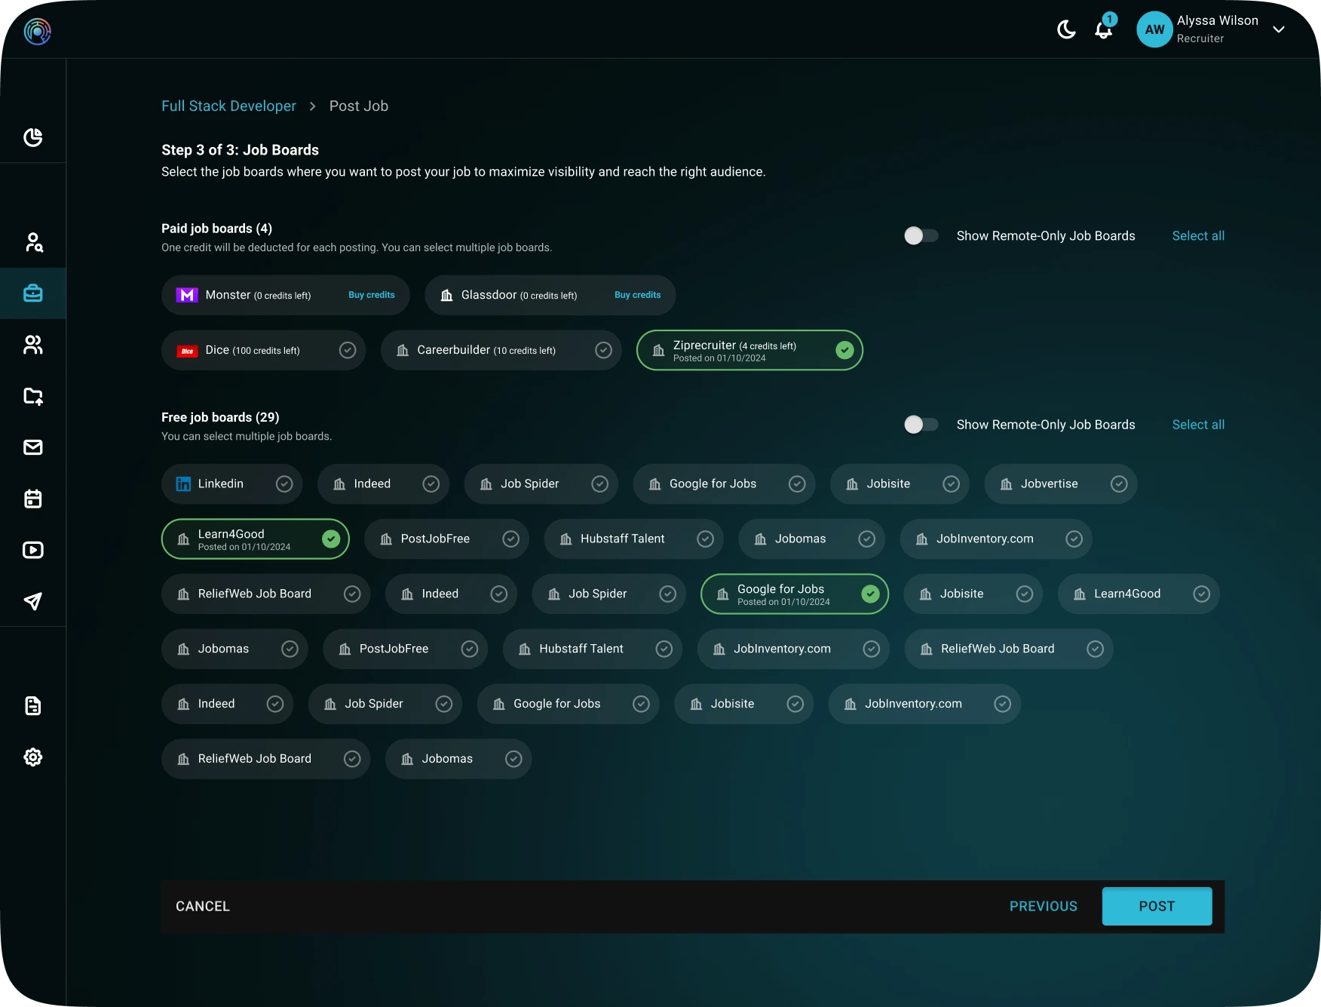Select the candidate search icon in the sidebar
Screen dimensions: 1321x1007
(33, 242)
